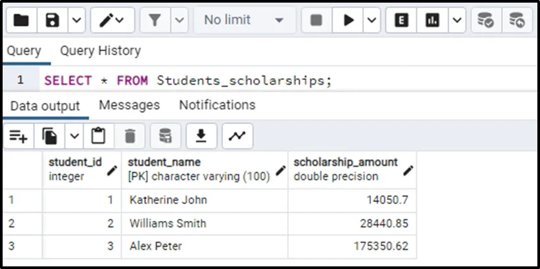This screenshot has width=540, height=269.
Task: Expand the Execute options dropdown arrow
Action: [372, 20]
